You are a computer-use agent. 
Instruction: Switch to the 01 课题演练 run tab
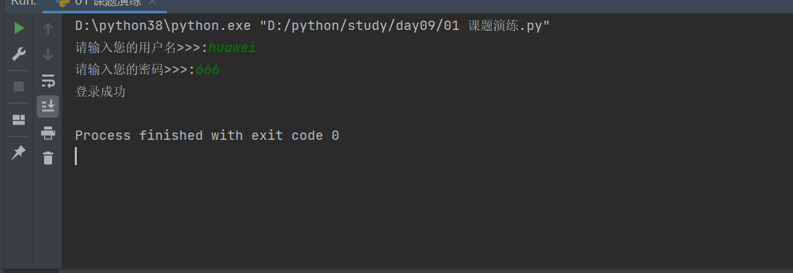click(107, 3)
